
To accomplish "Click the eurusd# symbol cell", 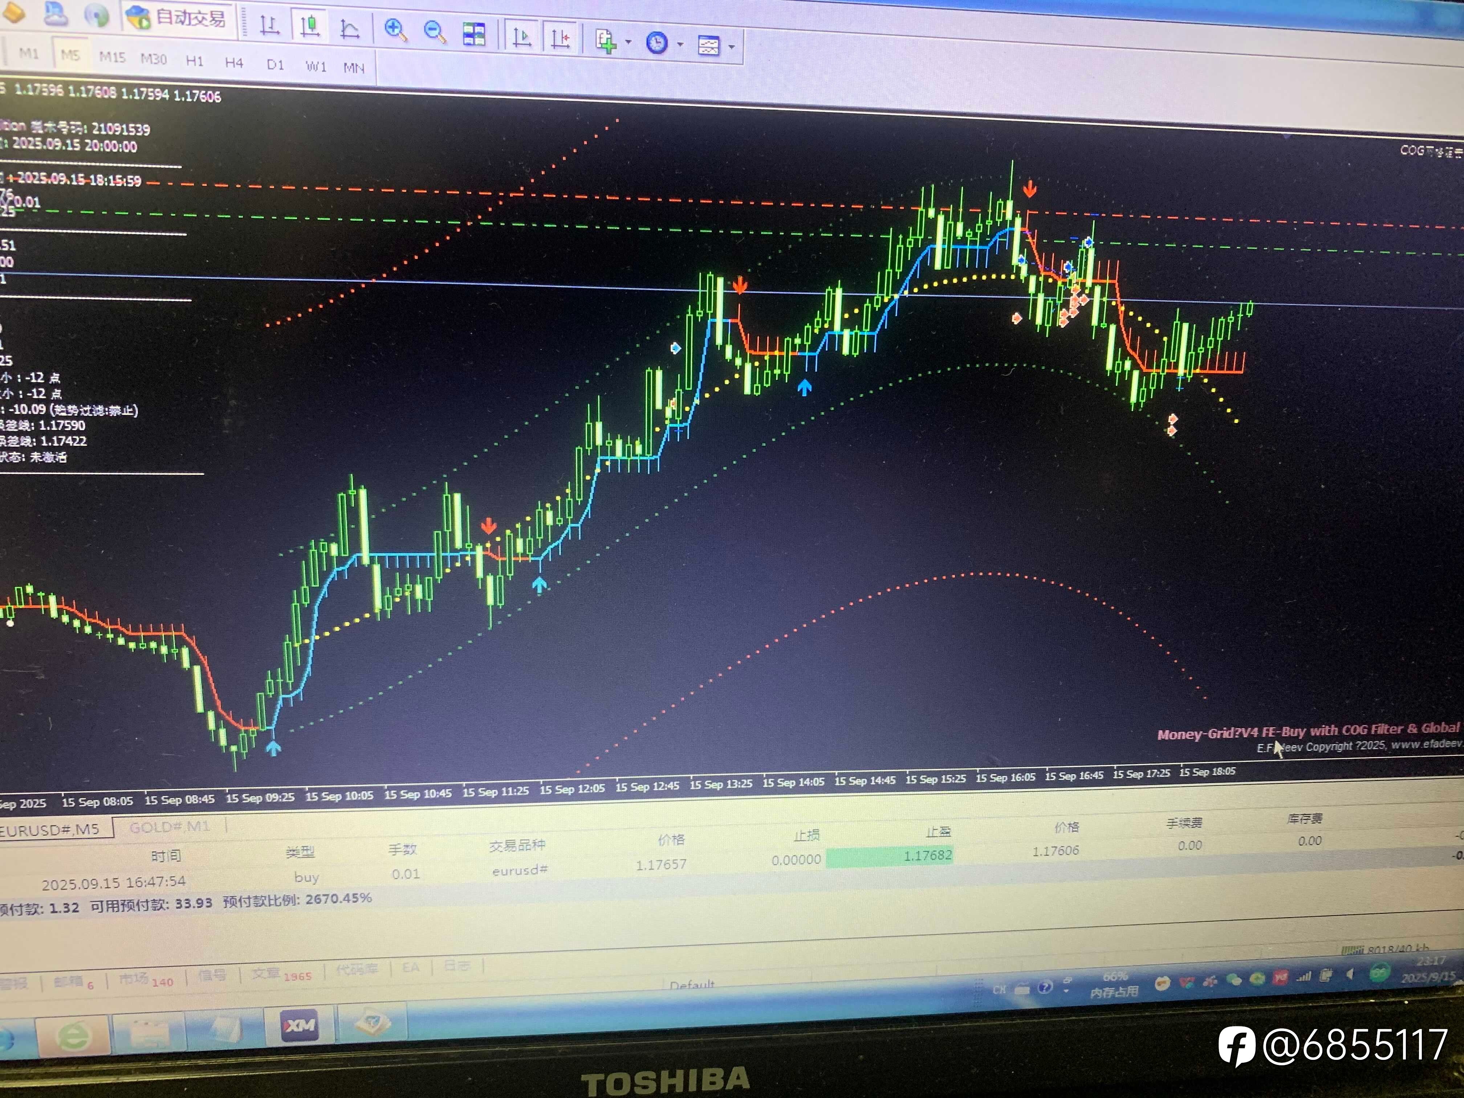I will [520, 870].
